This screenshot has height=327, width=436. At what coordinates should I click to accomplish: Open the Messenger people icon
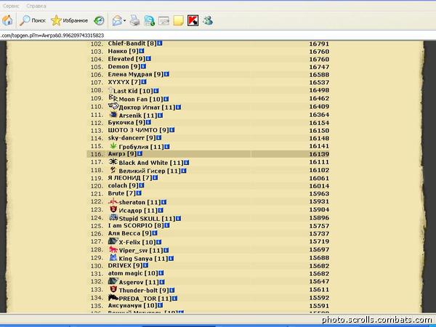[208, 20]
